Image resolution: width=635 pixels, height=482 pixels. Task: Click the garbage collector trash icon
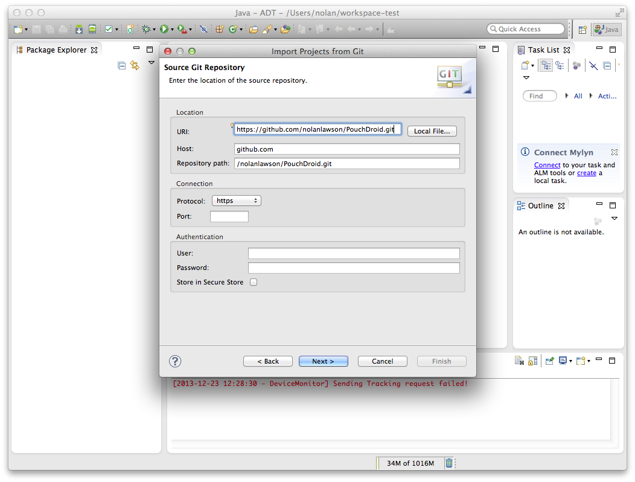point(448,463)
